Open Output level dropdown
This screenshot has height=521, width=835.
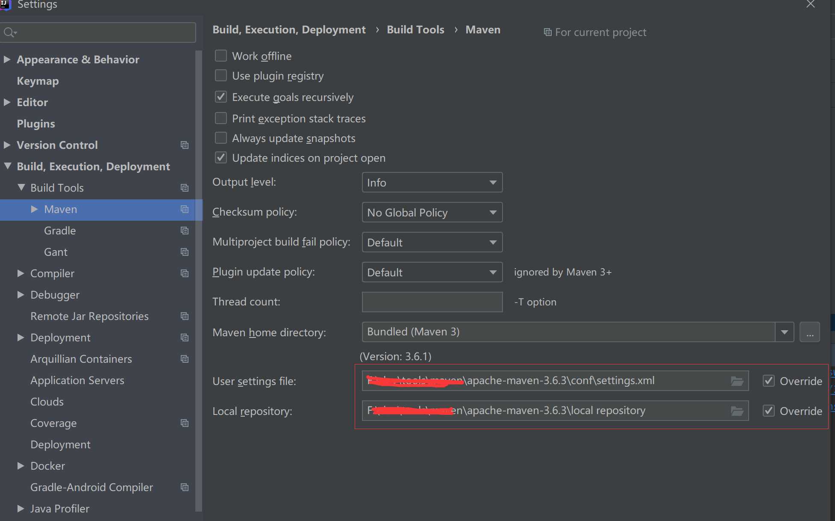[x=432, y=183]
